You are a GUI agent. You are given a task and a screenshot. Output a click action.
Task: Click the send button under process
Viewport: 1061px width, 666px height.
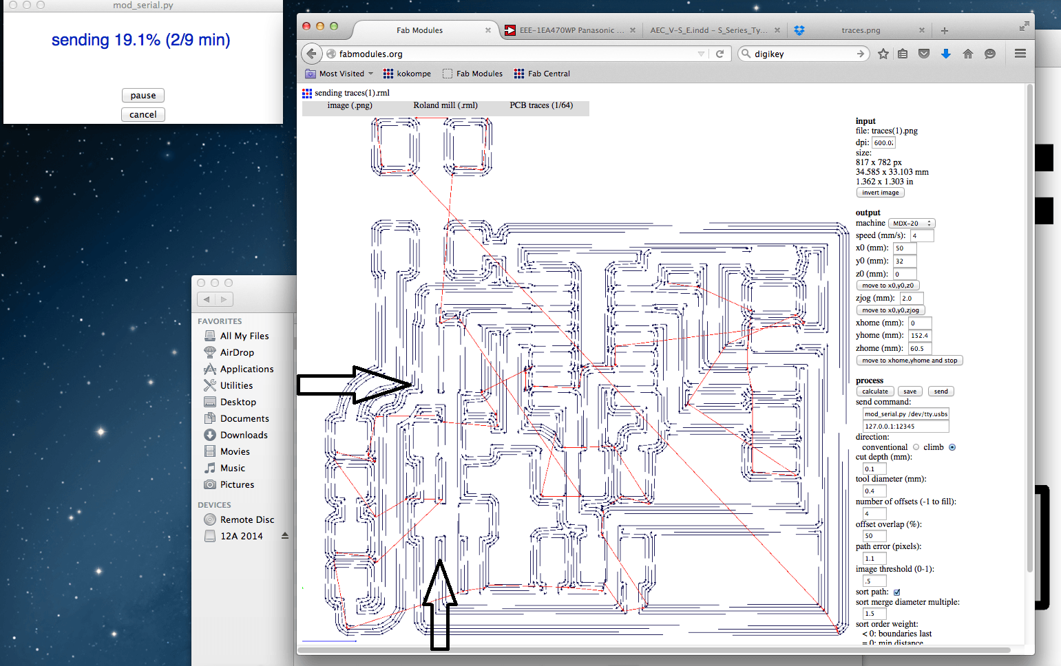(x=941, y=391)
